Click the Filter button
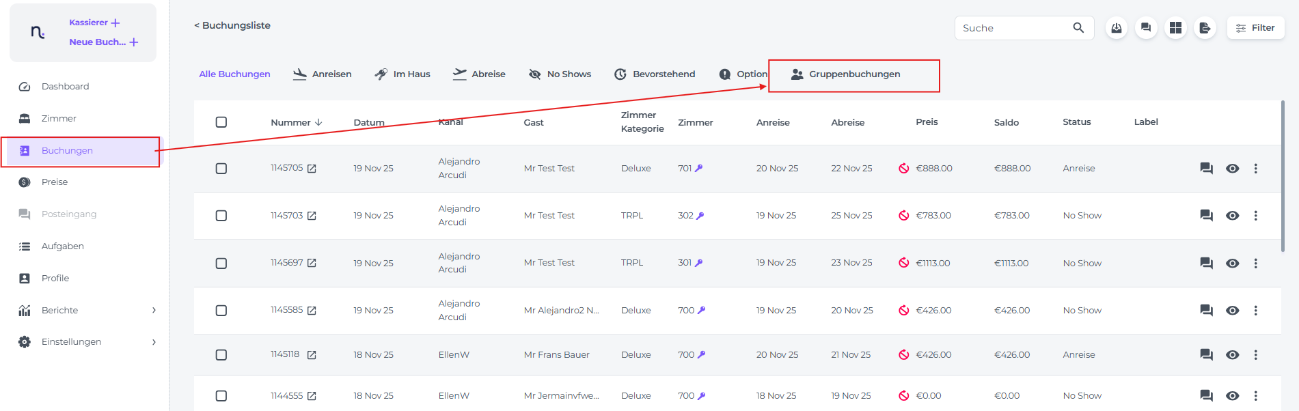The width and height of the screenshot is (1299, 411). [x=1255, y=28]
